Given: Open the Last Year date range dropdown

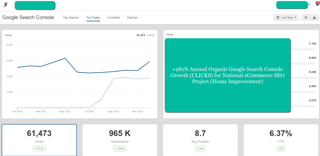Looking at the screenshot, I should (286, 17).
